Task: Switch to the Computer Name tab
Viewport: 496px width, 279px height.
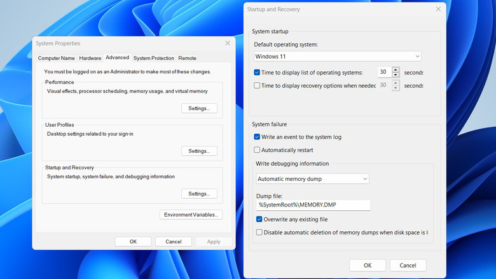Action: point(56,58)
